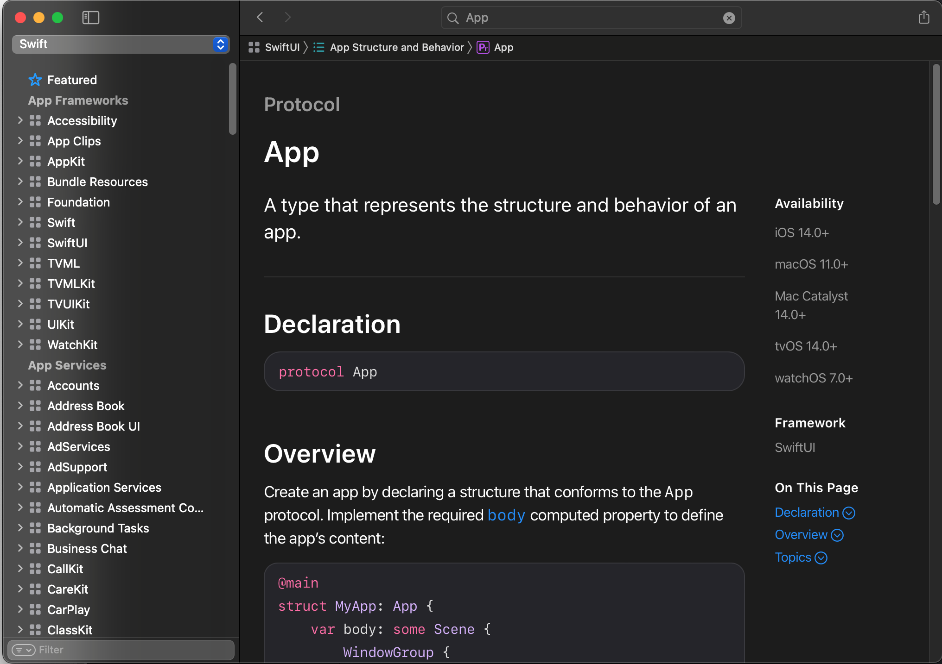Screen dimensions: 942x664
Task: Jump to Declaration section link
Action: coord(807,513)
